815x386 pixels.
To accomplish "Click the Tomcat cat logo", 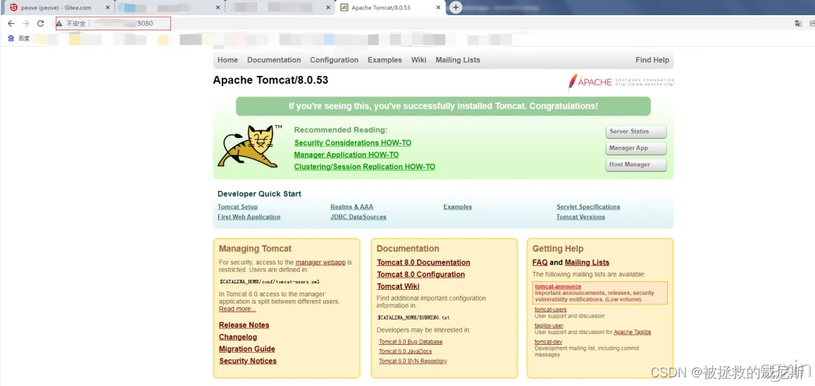I will pyautogui.click(x=250, y=146).
